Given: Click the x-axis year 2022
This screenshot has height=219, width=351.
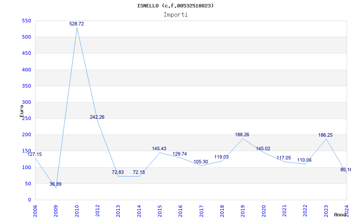Looking at the screenshot, I should pos(305,211).
